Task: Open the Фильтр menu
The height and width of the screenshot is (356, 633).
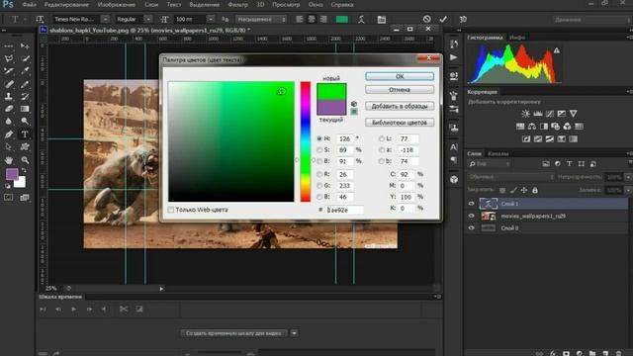Action: (237, 5)
